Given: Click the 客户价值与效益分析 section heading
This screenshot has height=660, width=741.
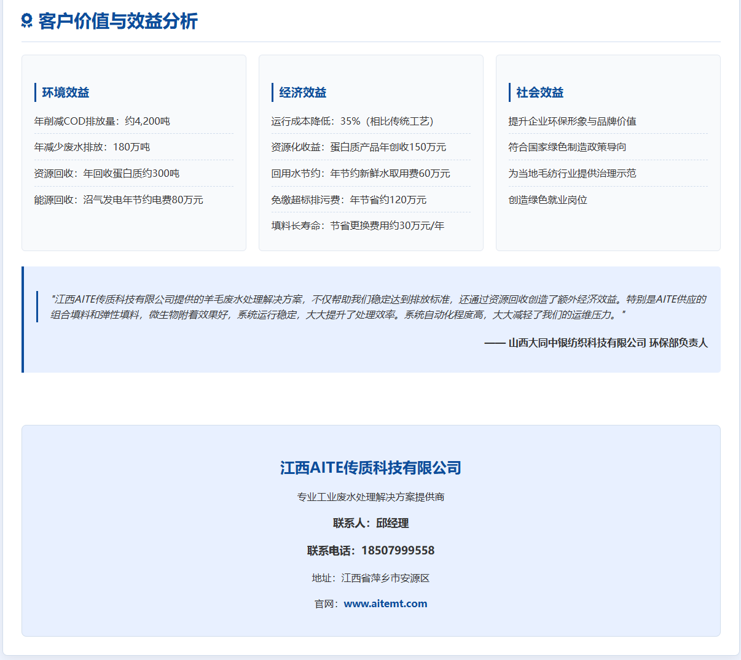Looking at the screenshot, I should (x=118, y=21).
